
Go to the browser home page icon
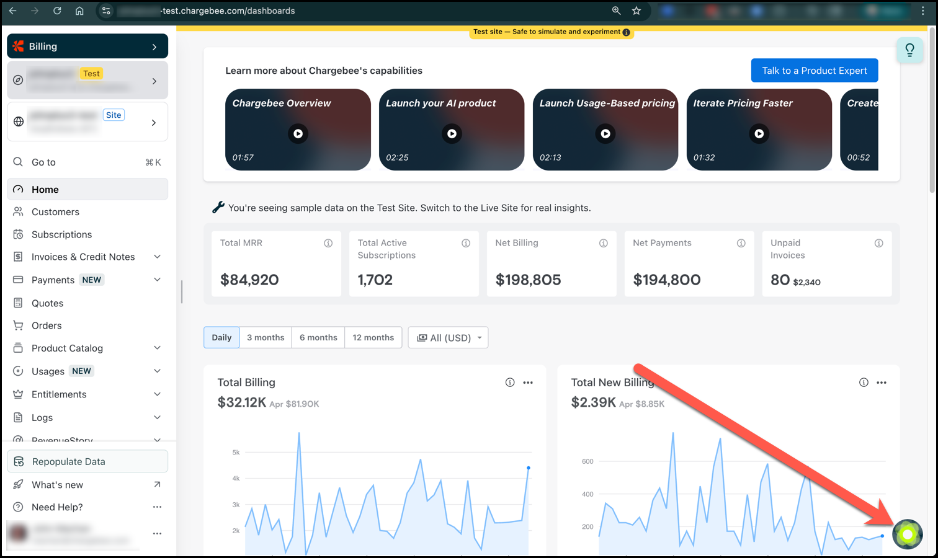click(x=79, y=11)
